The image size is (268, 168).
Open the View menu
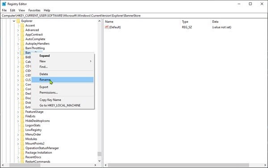pyautogui.click(x=22, y=10)
